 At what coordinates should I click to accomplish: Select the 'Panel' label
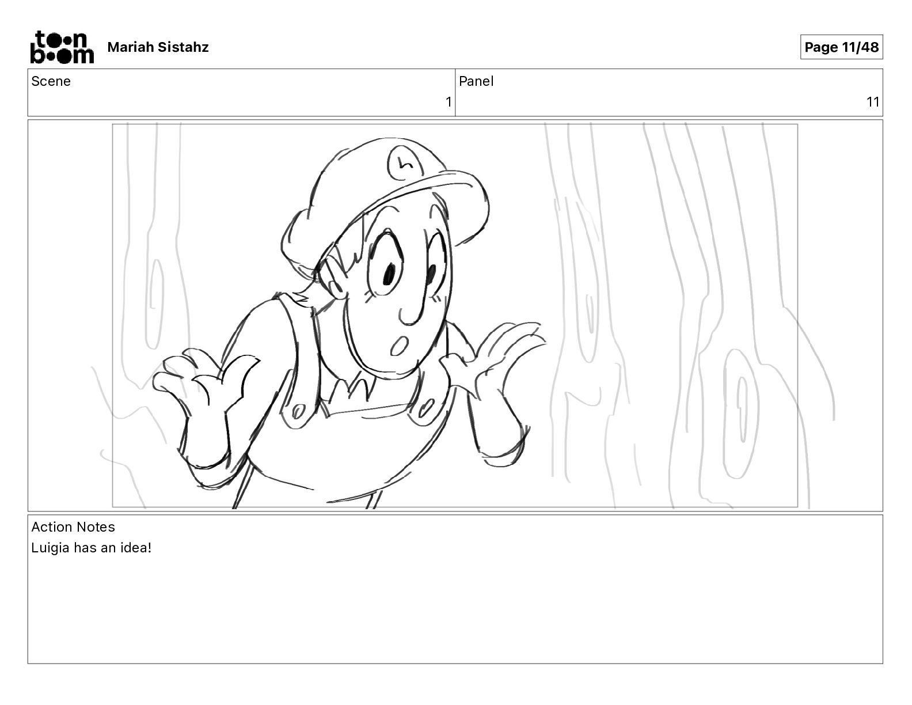coord(476,81)
